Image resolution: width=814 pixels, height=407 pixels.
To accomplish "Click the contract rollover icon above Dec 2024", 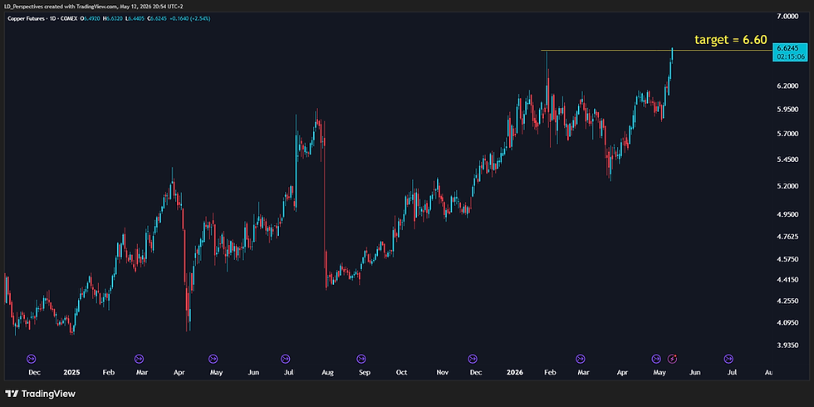I will [x=31, y=359].
